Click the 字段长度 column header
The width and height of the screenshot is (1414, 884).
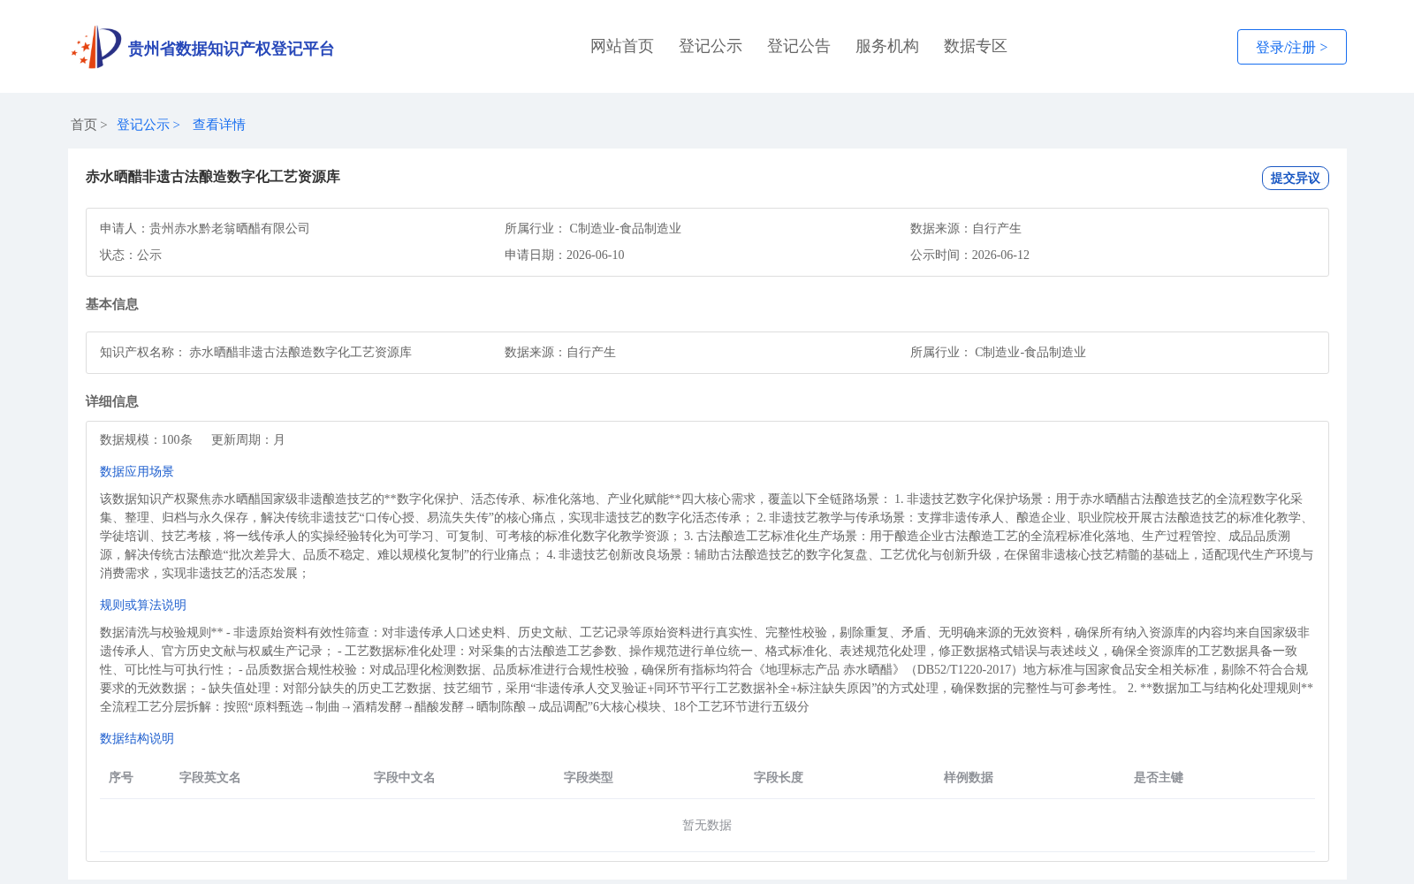779,777
